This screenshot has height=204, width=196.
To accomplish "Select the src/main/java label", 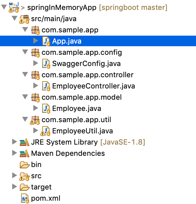I will [54, 19].
